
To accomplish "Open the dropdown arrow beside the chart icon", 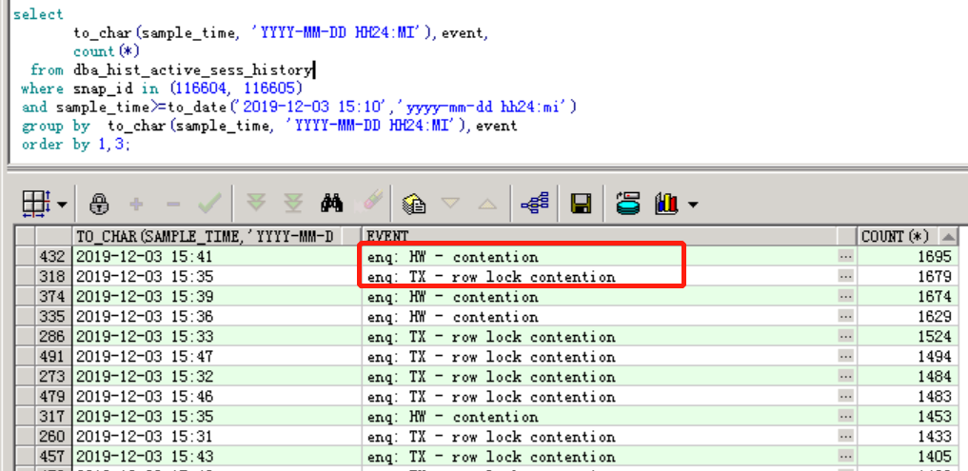I will coord(693,204).
